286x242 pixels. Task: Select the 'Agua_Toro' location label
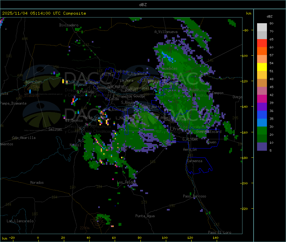(34, 82)
